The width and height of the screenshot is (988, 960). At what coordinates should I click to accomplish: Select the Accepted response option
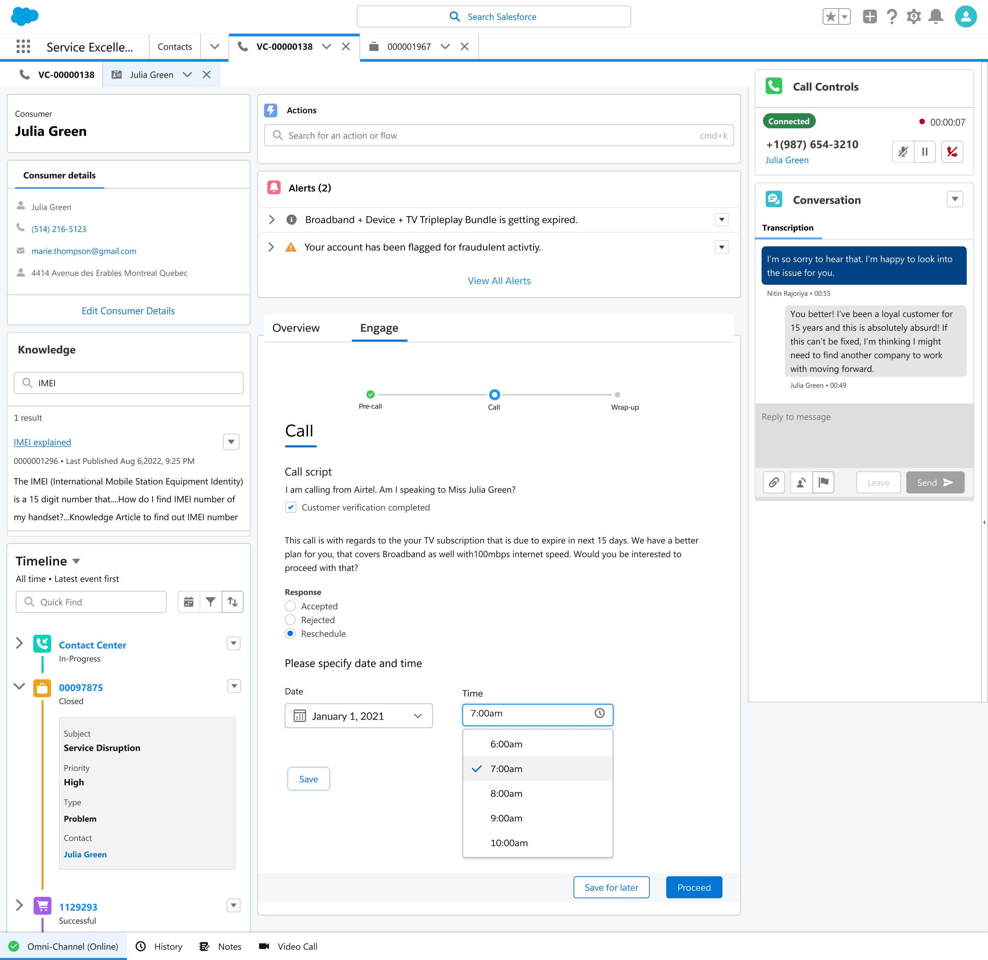click(290, 606)
